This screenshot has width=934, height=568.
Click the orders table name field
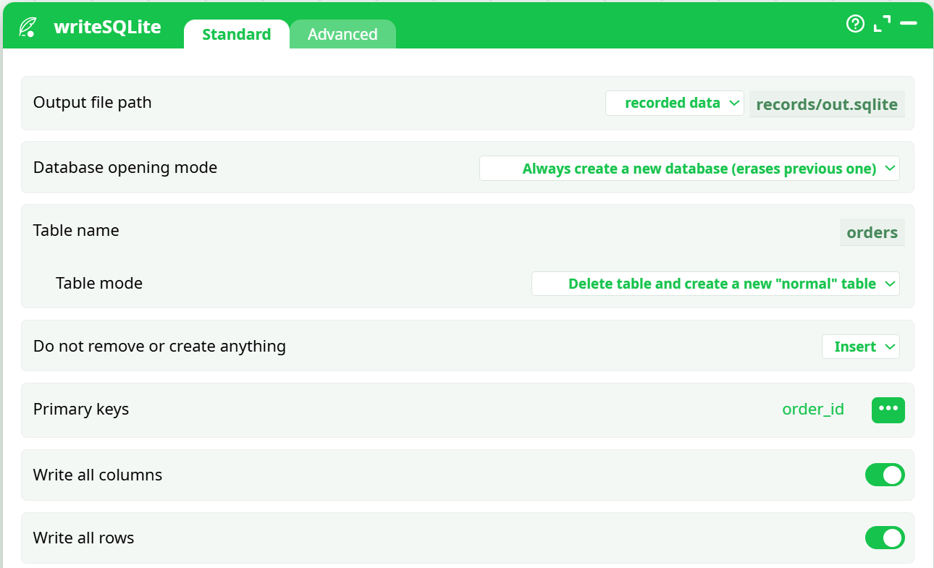[x=872, y=232]
